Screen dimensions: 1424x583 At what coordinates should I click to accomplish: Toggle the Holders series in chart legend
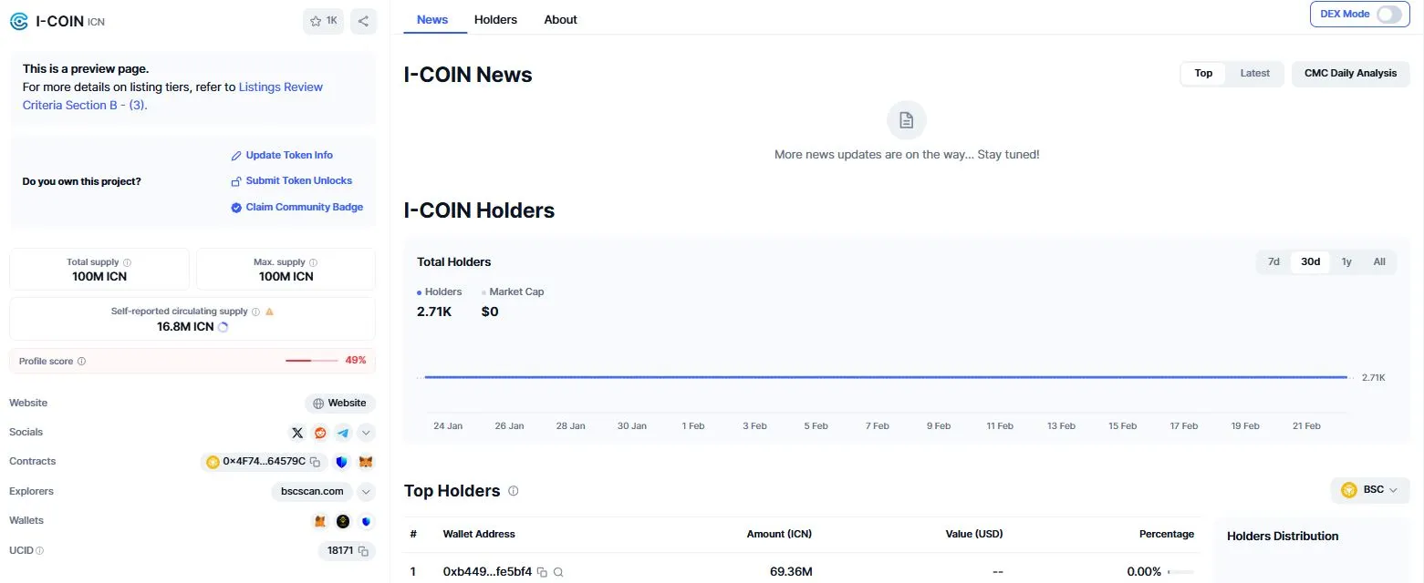[x=441, y=291]
